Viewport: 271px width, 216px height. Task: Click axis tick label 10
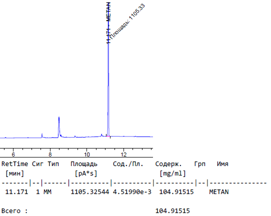pyautogui.click(x=87, y=154)
